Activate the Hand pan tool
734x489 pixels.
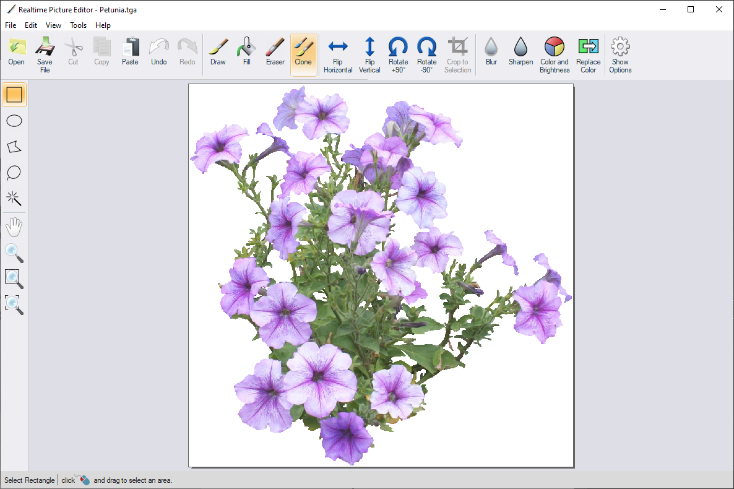(14, 227)
